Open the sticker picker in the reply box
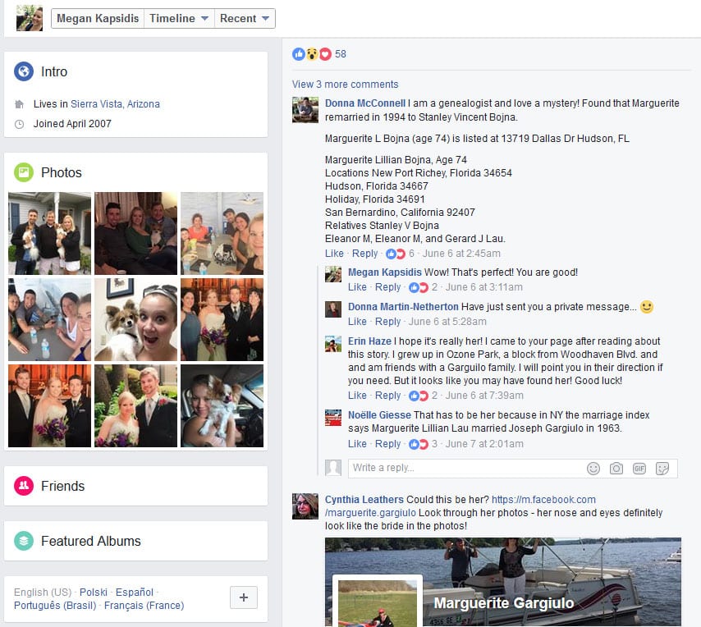 click(x=662, y=468)
